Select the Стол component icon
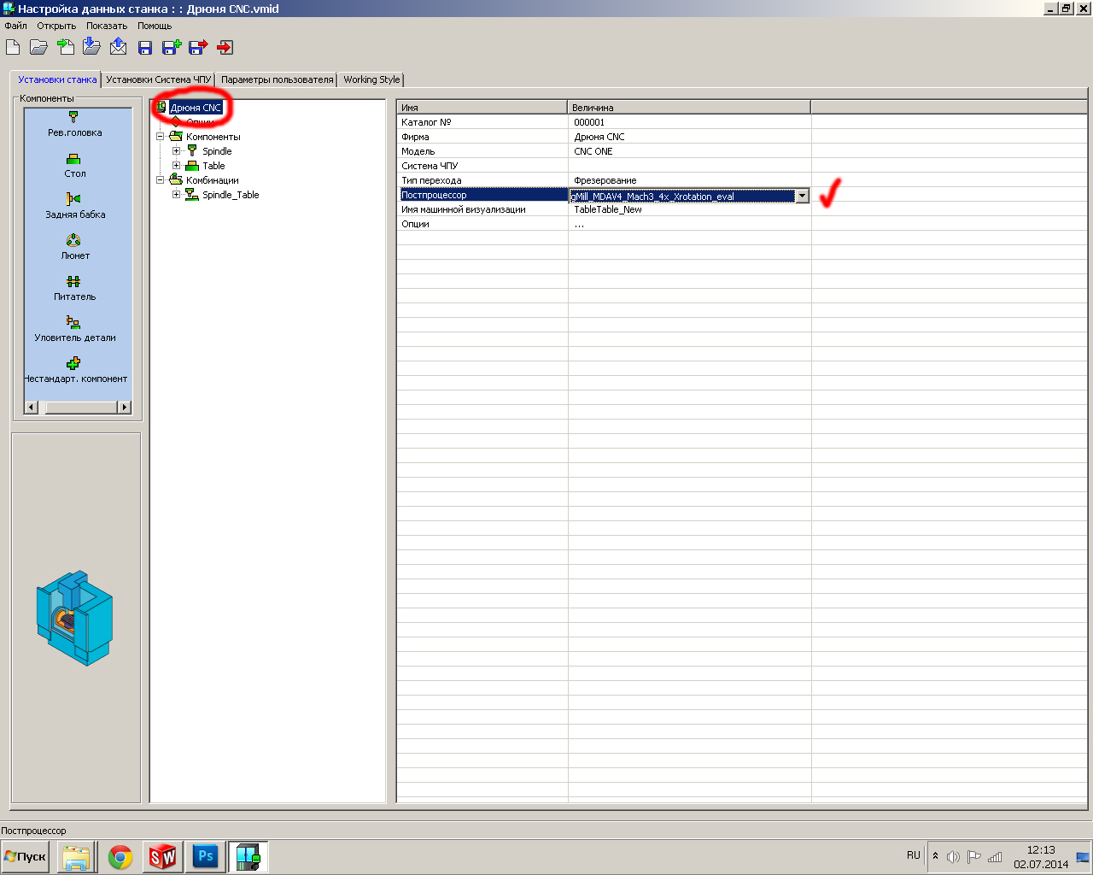This screenshot has height=875, width=1093. [74, 159]
